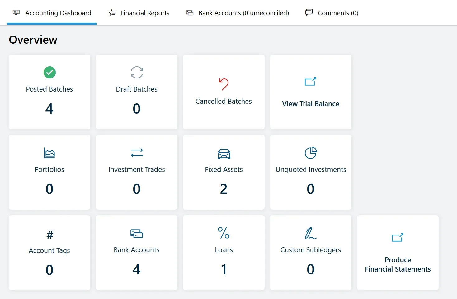Click the red Cancelled Batches undo arrow icon
Viewport: 457px width, 299px height.
point(224,84)
